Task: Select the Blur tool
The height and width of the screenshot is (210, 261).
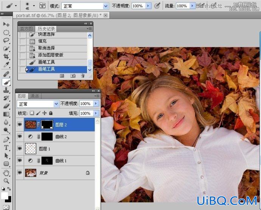Action: 6,122
